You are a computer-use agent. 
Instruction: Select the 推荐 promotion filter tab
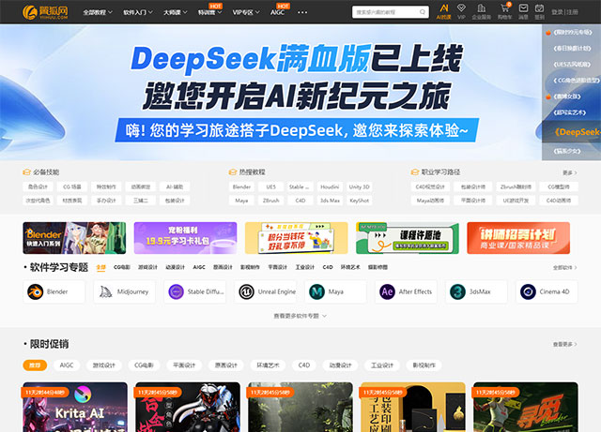click(35, 365)
